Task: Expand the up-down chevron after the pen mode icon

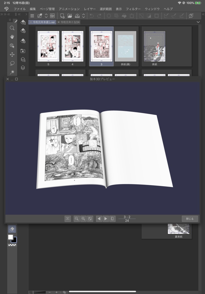Action: 46,16
